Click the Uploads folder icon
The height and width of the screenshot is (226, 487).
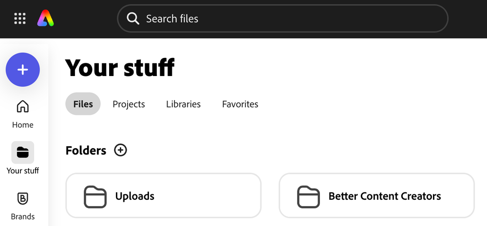pyautogui.click(x=95, y=197)
